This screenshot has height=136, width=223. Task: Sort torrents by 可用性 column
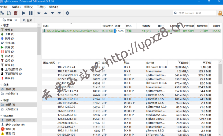215,26
